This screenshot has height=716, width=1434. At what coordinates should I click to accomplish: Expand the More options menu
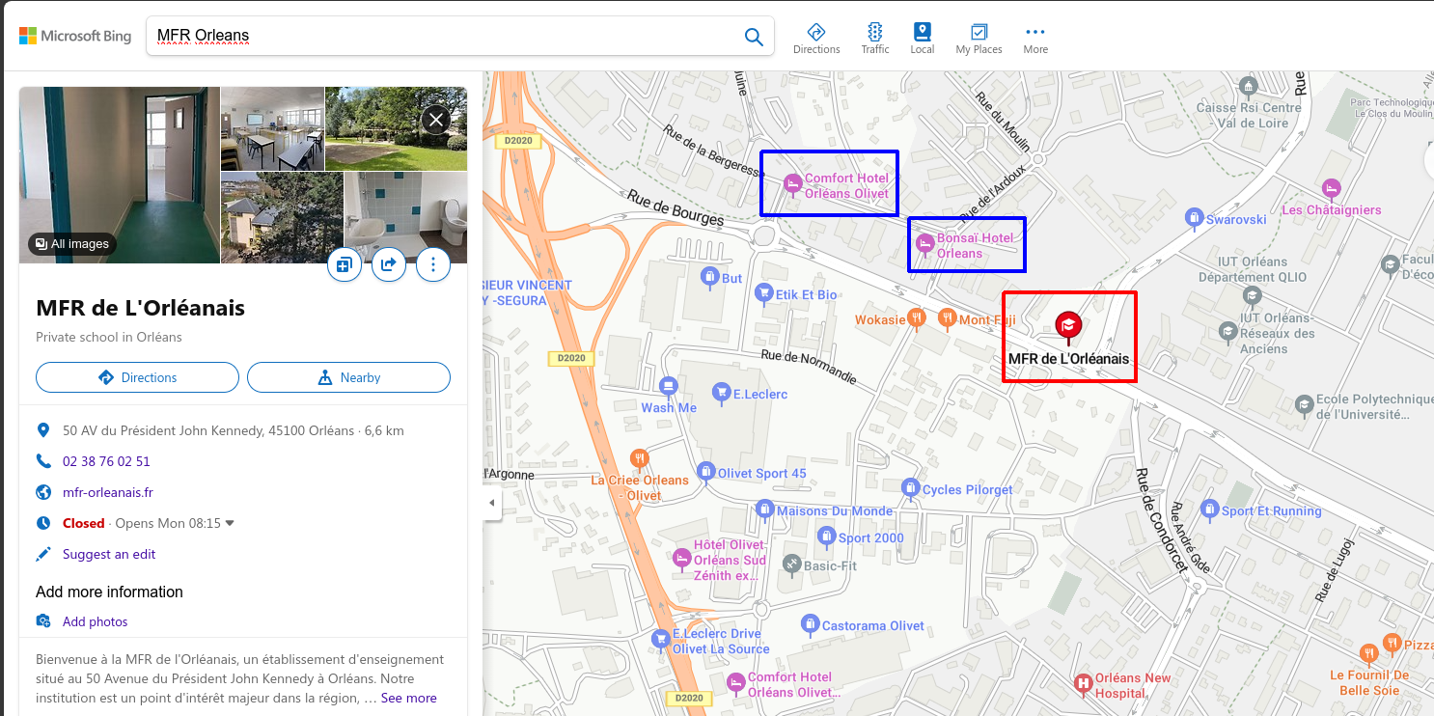pyautogui.click(x=1035, y=39)
